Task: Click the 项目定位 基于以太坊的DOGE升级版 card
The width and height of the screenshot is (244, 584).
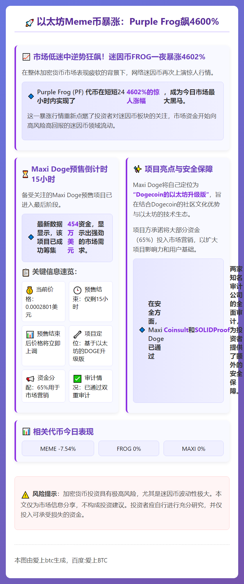Action: pos(91,346)
